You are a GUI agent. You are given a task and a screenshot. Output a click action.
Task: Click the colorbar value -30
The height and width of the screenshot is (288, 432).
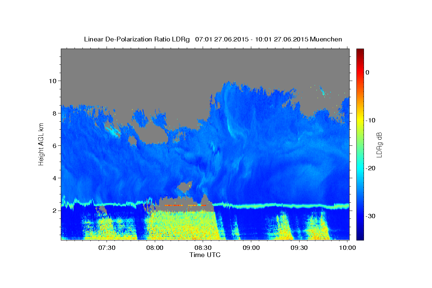[x=370, y=216]
